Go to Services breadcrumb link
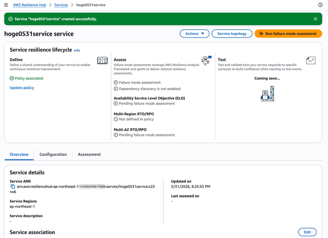328x238 pixels. tap(61, 5)
